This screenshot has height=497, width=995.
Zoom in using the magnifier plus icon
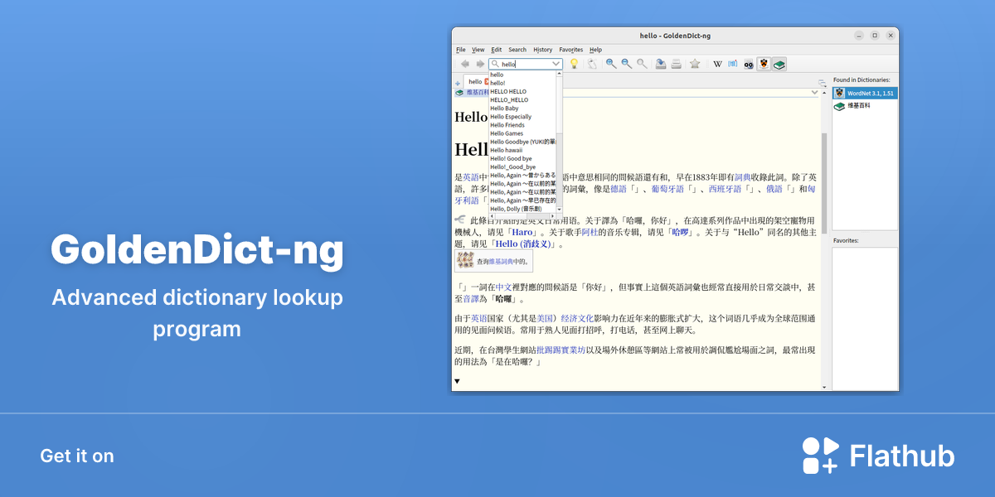(611, 64)
